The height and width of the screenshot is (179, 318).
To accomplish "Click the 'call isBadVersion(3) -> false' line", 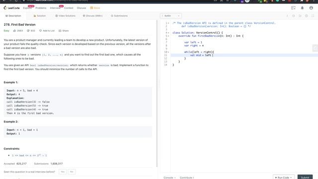I will pos(28,102).
